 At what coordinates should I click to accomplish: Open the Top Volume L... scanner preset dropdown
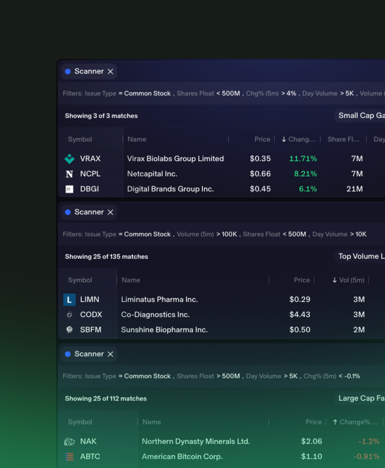click(359, 256)
